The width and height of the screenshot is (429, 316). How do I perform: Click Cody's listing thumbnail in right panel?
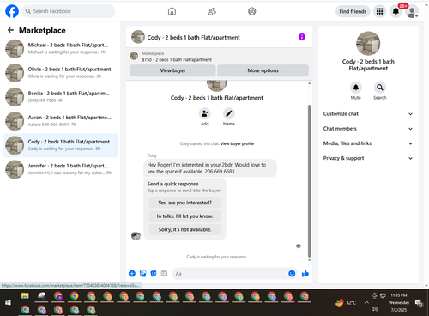click(x=368, y=44)
